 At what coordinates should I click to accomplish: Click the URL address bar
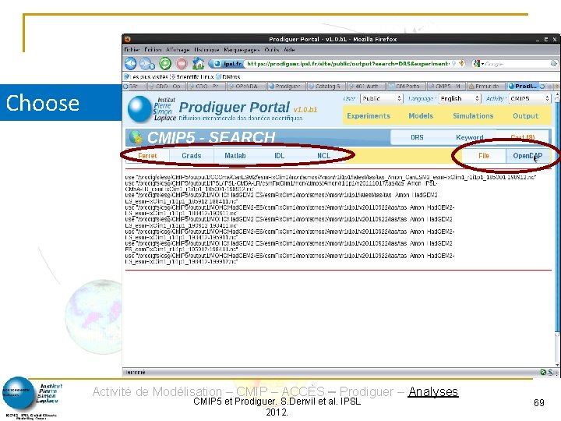347,64
